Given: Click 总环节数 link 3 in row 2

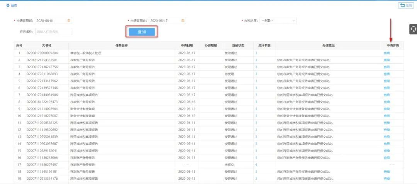Looking at the screenshot, I should [x=256, y=60].
